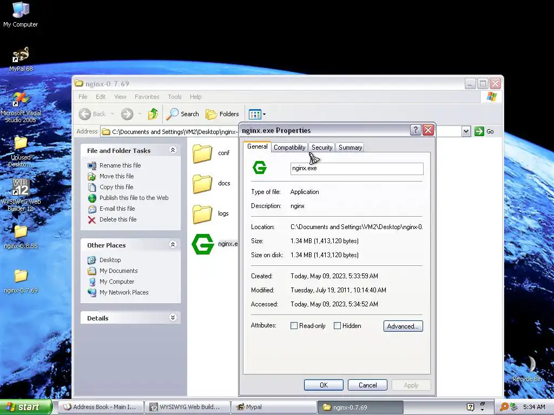Open Forward button history dropdown
Screen dimensions: 554x415
coord(140,114)
